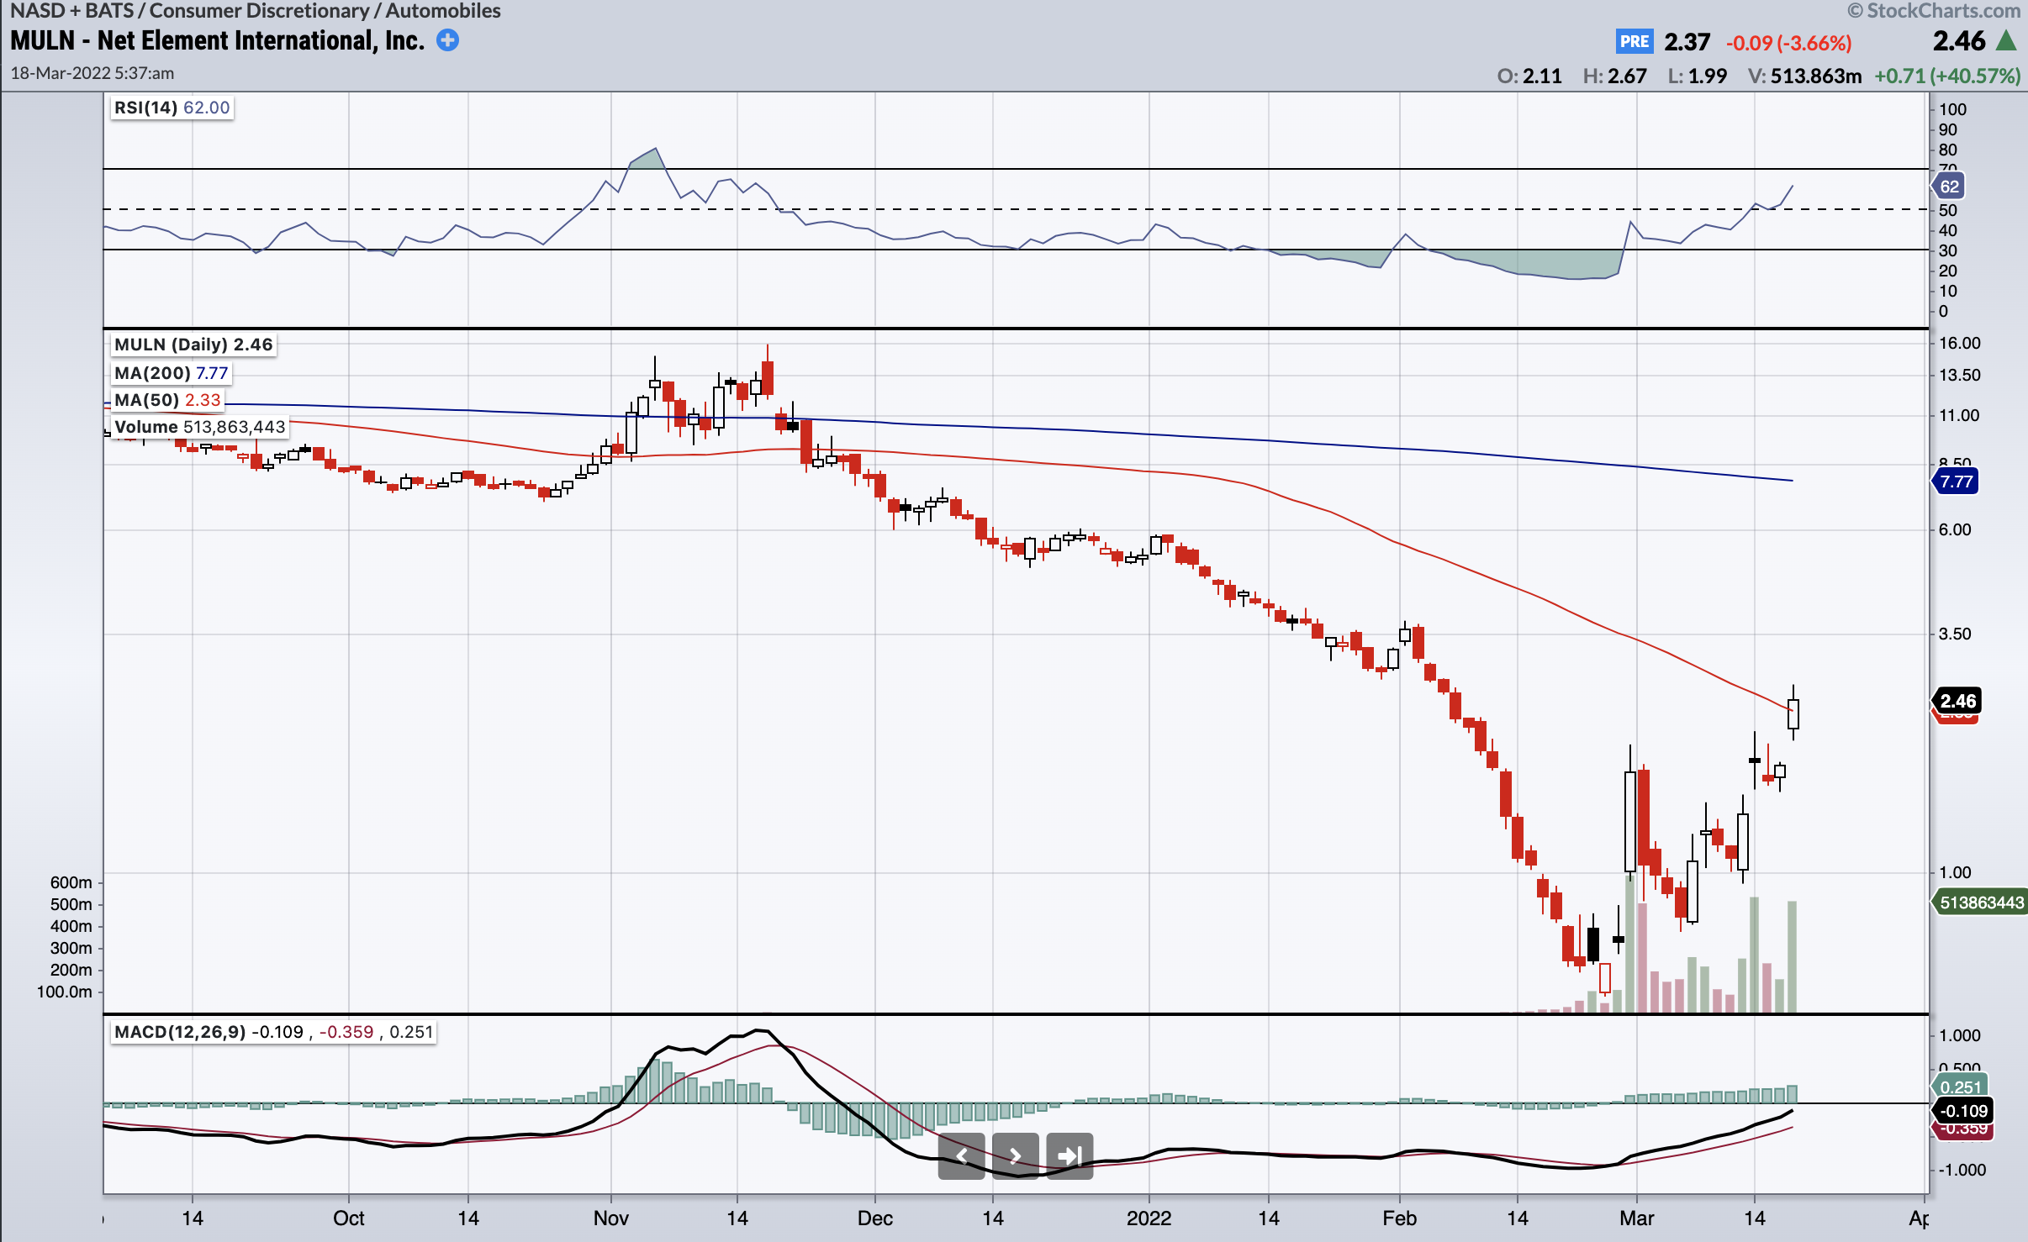Click the red change '-0.09 (-3.66%)'
Screen dimensions: 2028x1242
click(x=1788, y=43)
